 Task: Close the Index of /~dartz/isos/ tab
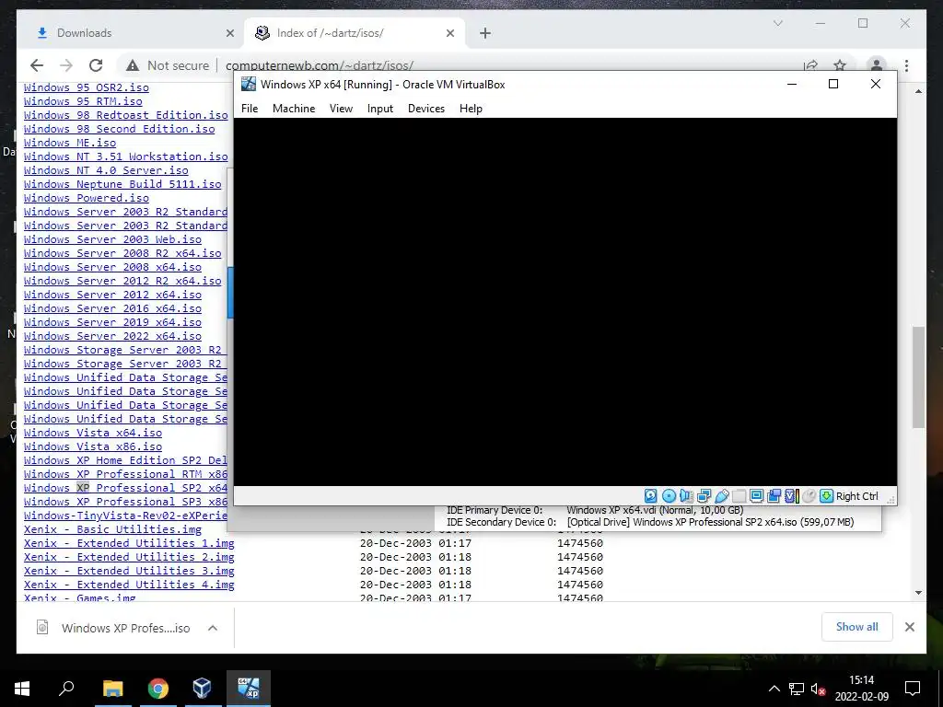coord(449,34)
